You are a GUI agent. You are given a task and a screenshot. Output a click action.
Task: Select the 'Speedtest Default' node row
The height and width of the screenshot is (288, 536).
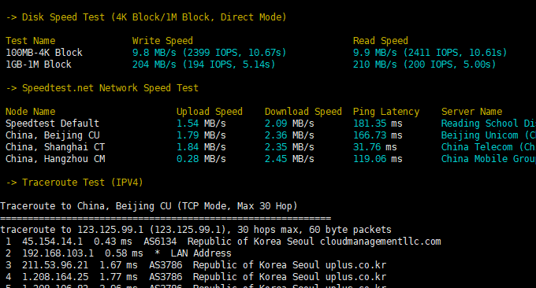(52, 124)
